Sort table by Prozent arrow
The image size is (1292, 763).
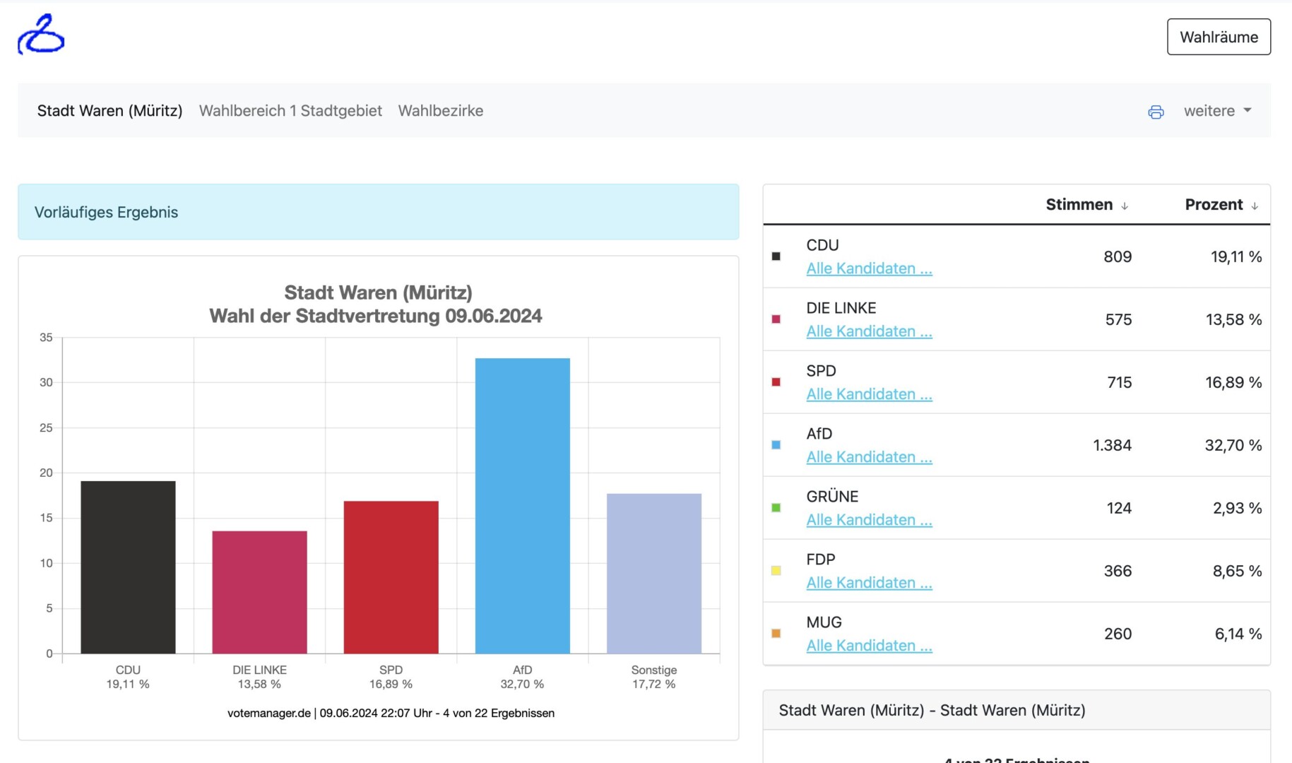tap(1255, 206)
